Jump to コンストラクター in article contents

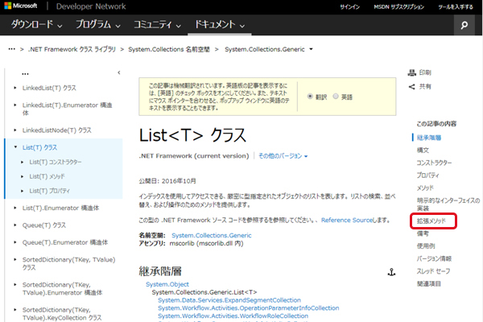point(434,163)
